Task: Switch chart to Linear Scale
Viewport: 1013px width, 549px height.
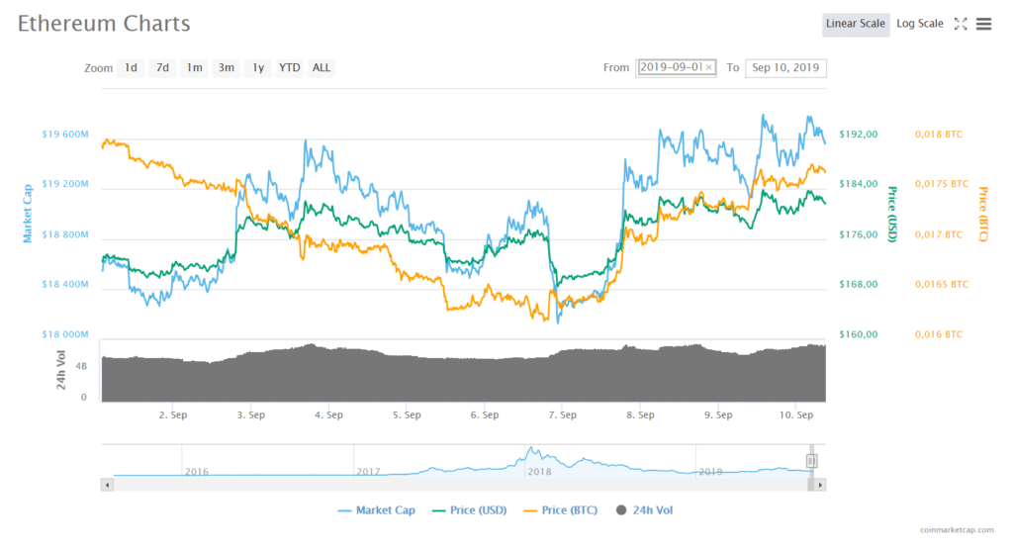Action: coord(856,24)
